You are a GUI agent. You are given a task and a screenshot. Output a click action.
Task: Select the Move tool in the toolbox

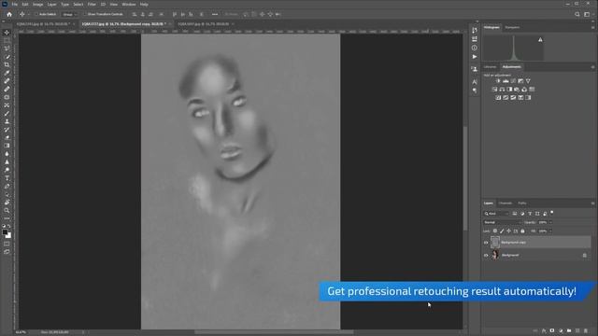[x=7, y=33]
